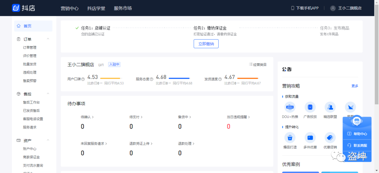Go to 首页 in sidebar
Image resolution: width=379 pixels, height=173 pixels.
[x=33, y=26]
